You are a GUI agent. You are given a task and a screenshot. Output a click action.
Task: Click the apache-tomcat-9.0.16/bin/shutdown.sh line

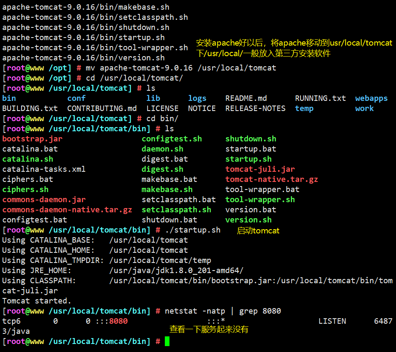coord(86,27)
